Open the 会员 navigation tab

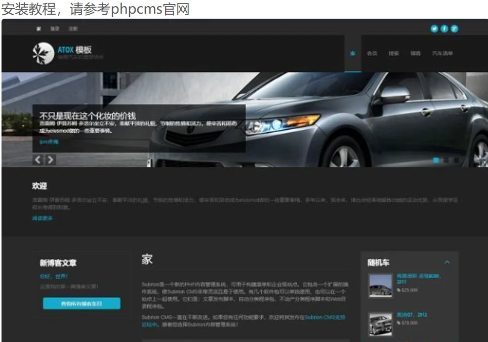pos(372,53)
